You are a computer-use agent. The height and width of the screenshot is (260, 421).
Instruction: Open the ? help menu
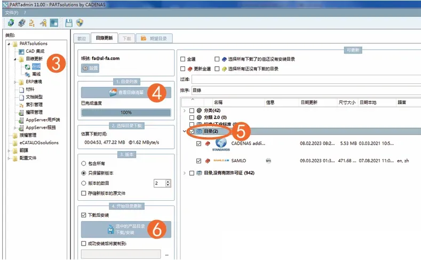(25, 13)
